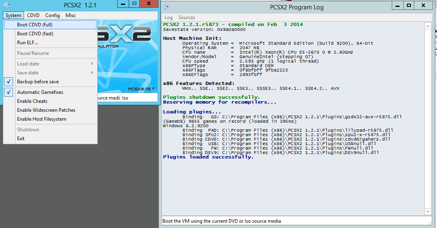This screenshot has width=437, height=228.
Task: Click the lilypad-r5875.dll binding line
Action: tap(288, 130)
